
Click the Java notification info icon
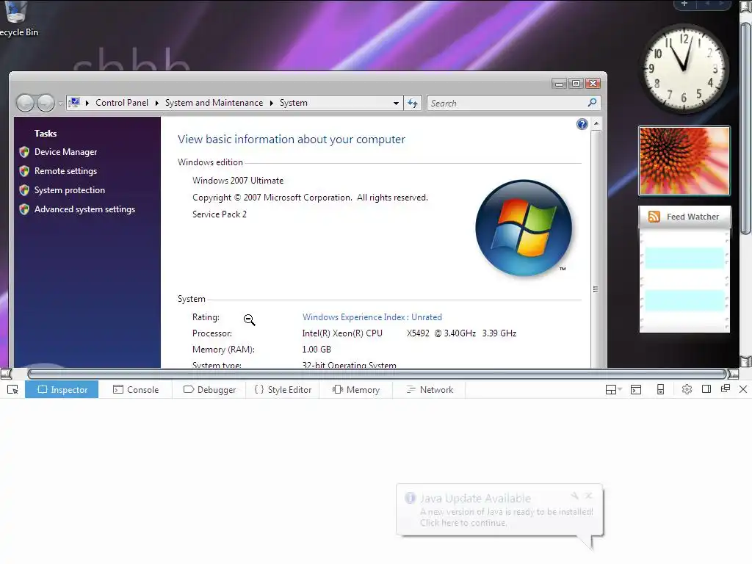coord(410,498)
